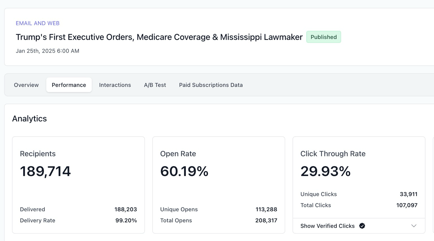434x241 pixels.
Task: Open the A/B Test tab
Action: point(155,85)
